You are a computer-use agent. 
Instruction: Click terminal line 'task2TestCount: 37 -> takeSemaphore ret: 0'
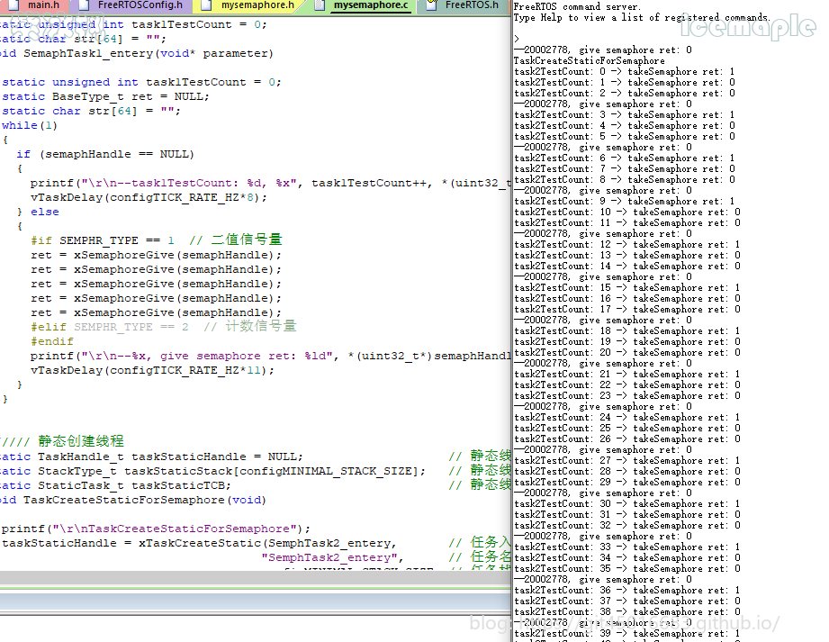click(627, 601)
